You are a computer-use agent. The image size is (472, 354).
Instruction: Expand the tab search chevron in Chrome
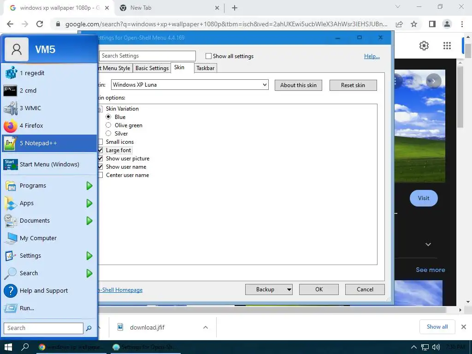click(398, 6)
